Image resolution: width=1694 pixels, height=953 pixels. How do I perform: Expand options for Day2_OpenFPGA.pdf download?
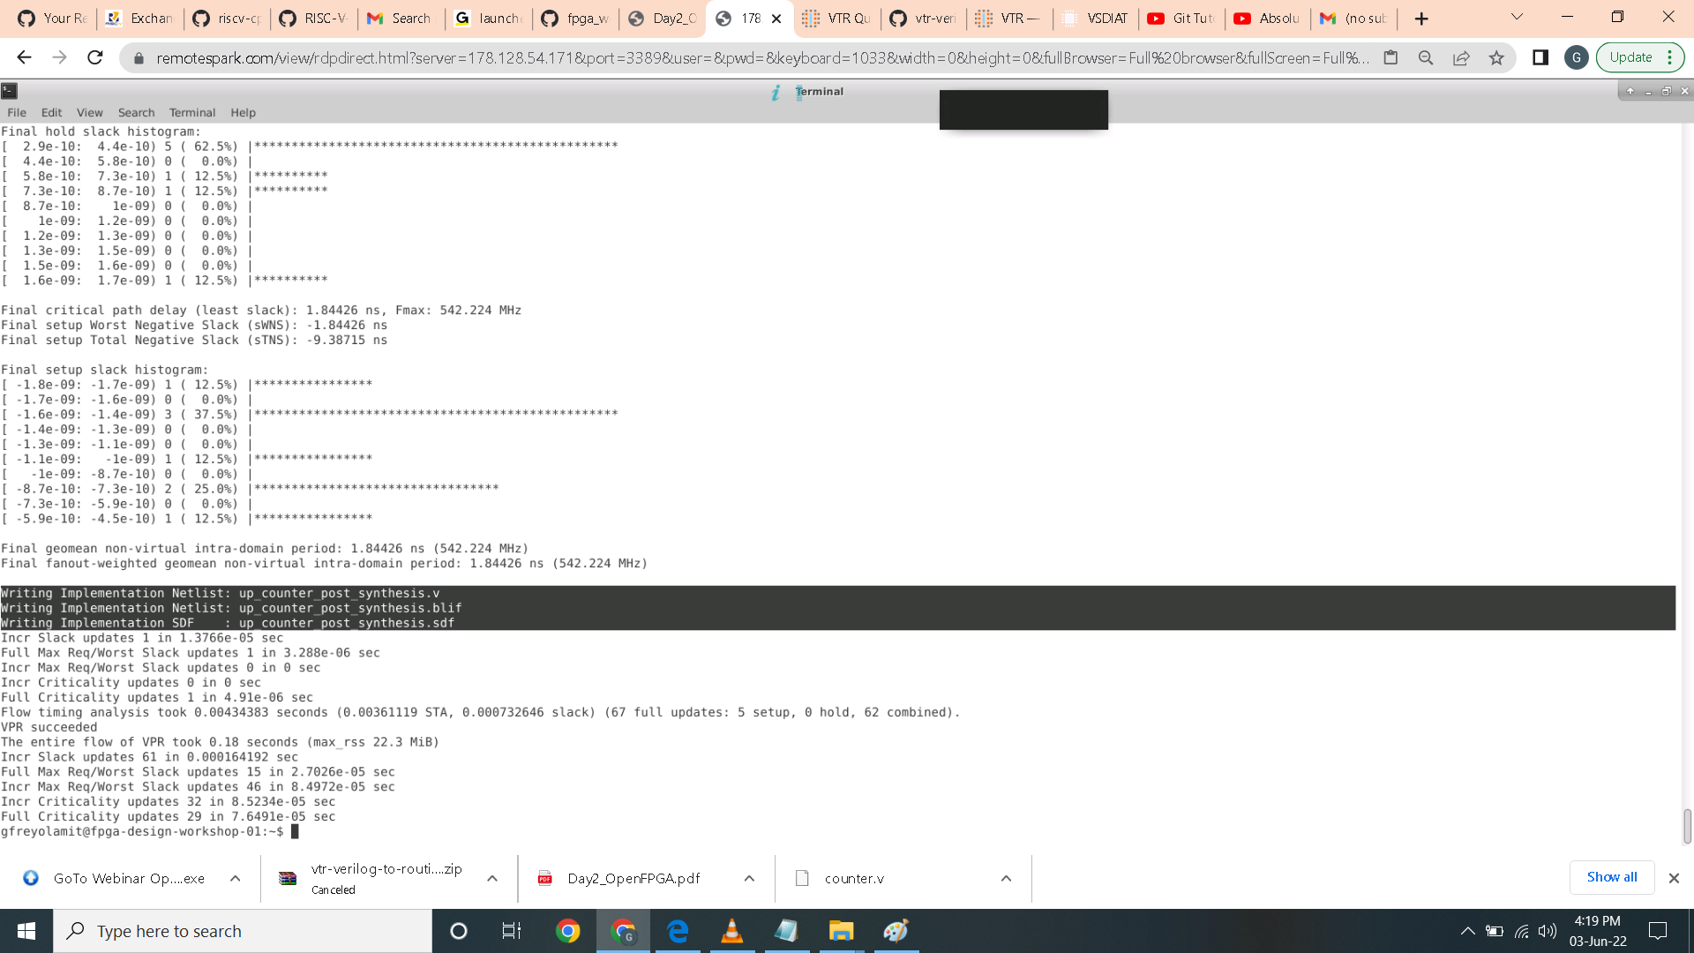pyautogui.click(x=749, y=878)
